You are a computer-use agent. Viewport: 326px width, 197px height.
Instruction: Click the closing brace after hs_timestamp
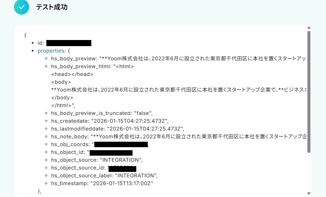click(40, 191)
